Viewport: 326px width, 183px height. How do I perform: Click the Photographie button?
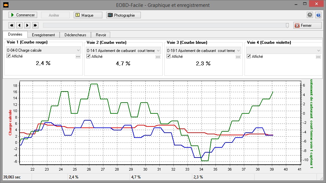pos(124,15)
